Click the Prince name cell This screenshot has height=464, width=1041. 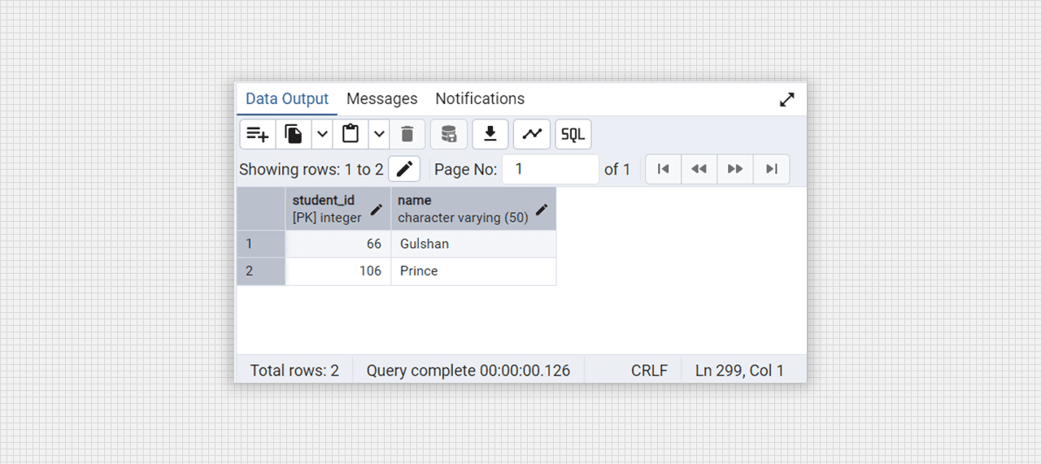pos(473,271)
